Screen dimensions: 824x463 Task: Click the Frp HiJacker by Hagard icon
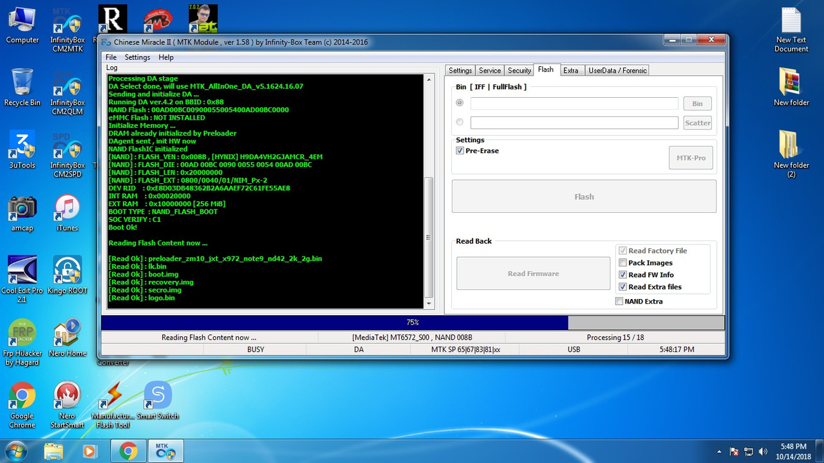click(x=23, y=343)
